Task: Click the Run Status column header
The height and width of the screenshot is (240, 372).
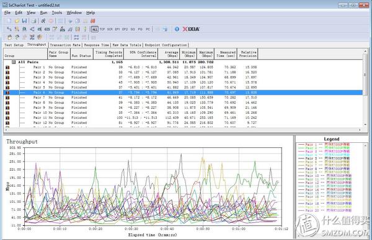Action: (82, 54)
